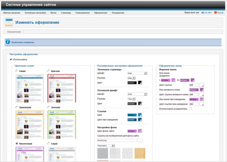This screenshot has height=162, width=227.
Task: Click the На сайт link
Action: coord(208,12)
